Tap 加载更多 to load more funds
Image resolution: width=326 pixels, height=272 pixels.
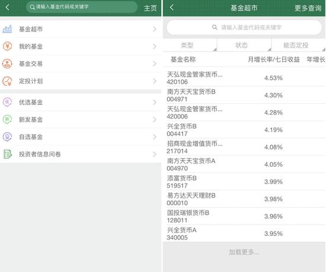point(244,252)
